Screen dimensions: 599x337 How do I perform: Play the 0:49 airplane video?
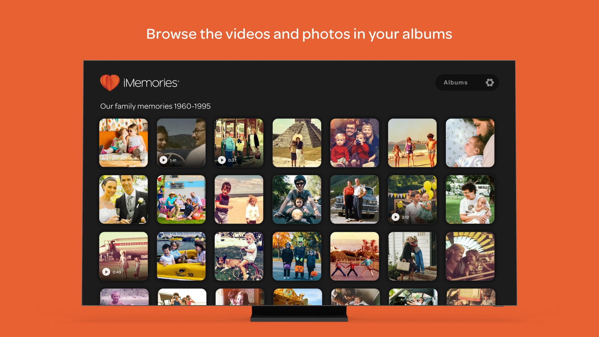106,272
